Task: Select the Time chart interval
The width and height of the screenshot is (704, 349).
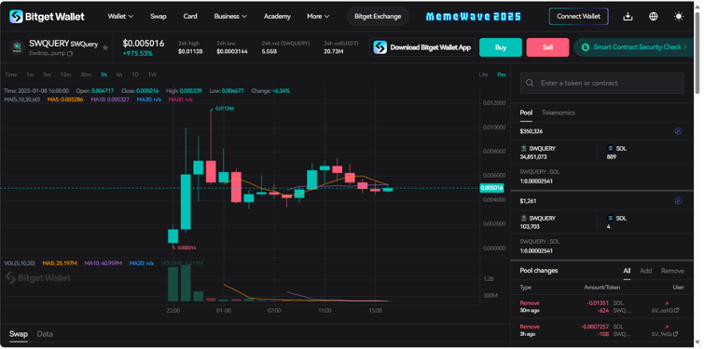Action: [11, 74]
